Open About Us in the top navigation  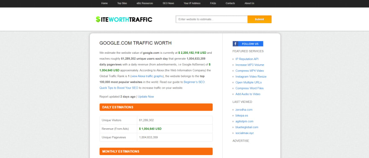click(x=249, y=3)
